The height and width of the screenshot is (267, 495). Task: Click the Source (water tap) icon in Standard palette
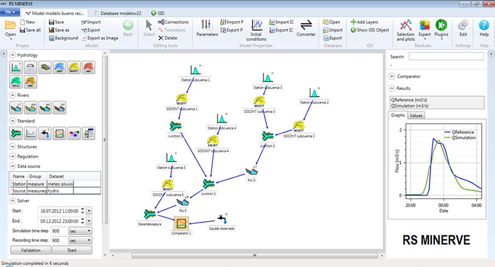(46, 133)
